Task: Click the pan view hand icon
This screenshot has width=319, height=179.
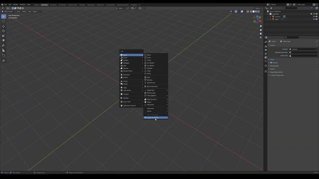Action: click(x=261, y=30)
